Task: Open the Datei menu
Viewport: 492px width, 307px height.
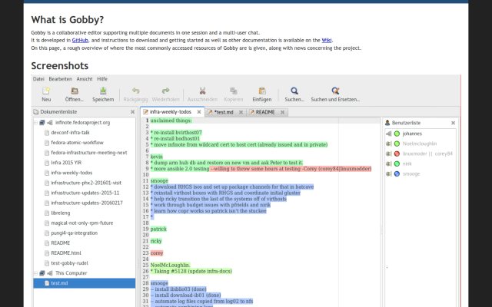Action: coord(38,79)
